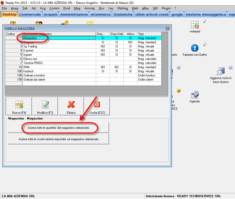Click the Disp. column header
The image size is (235, 199).
point(103,34)
